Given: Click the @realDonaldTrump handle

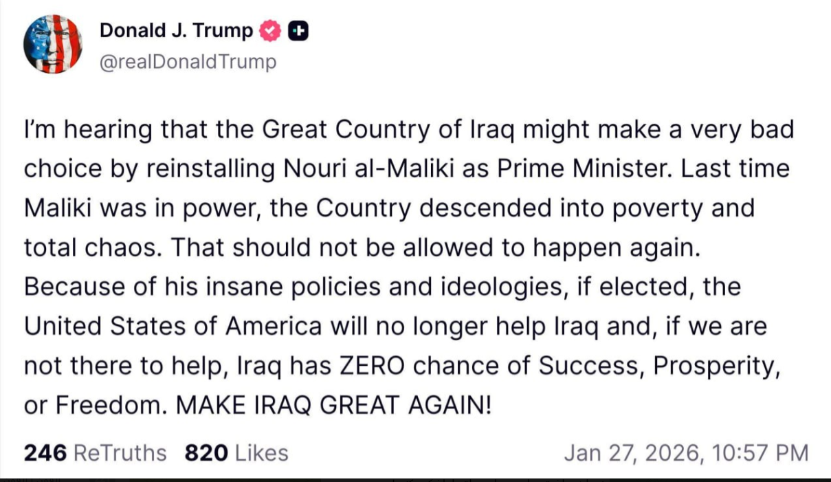Looking at the screenshot, I should (188, 62).
